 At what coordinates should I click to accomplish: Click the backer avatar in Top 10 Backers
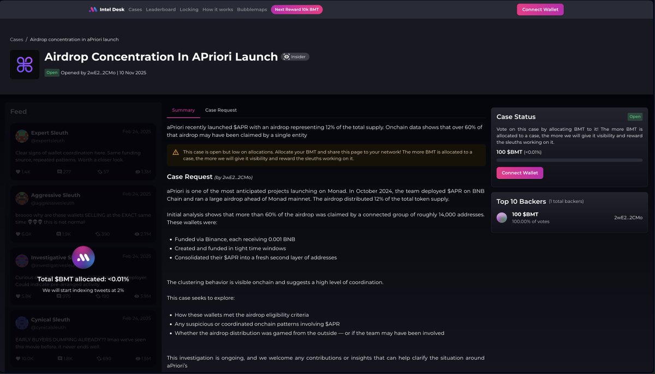tap(501, 218)
